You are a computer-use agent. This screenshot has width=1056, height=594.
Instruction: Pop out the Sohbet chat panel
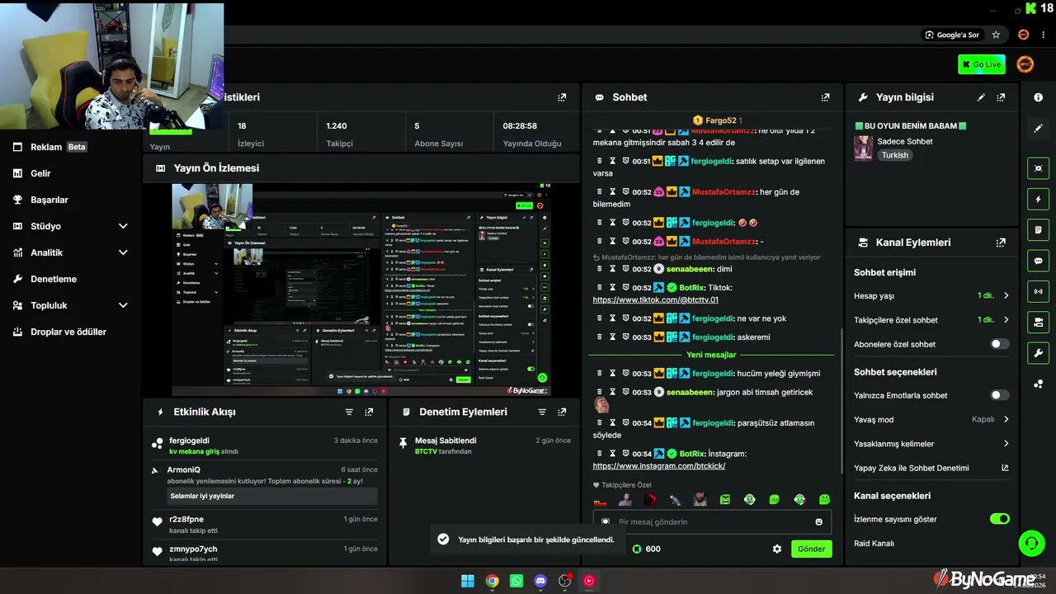[825, 97]
